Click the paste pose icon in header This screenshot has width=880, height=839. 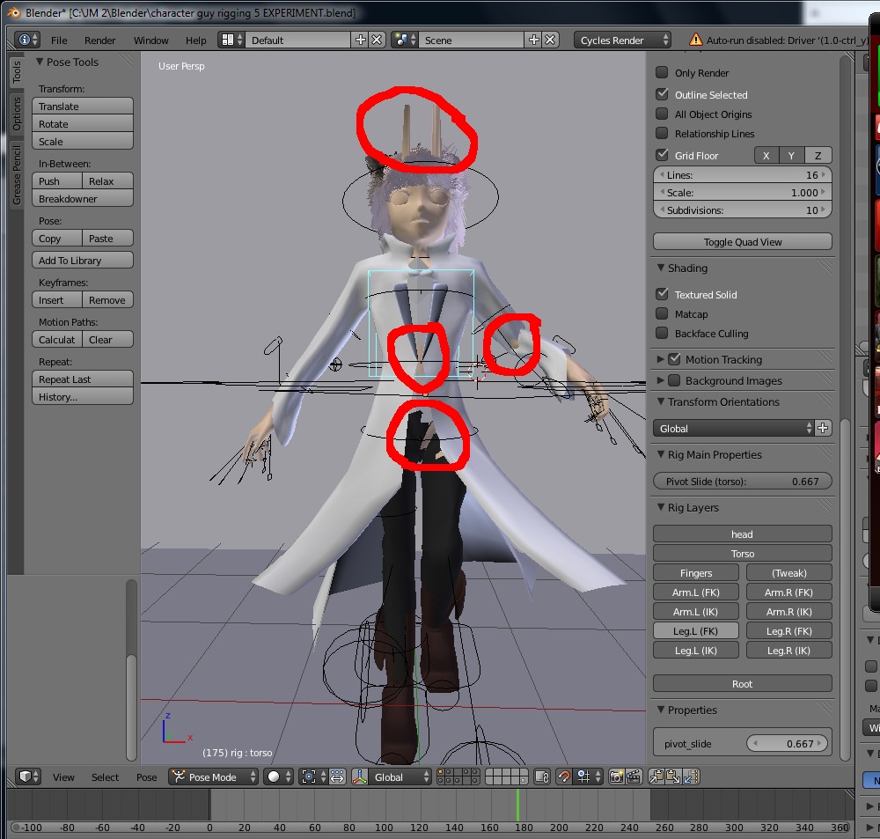click(673, 776)
